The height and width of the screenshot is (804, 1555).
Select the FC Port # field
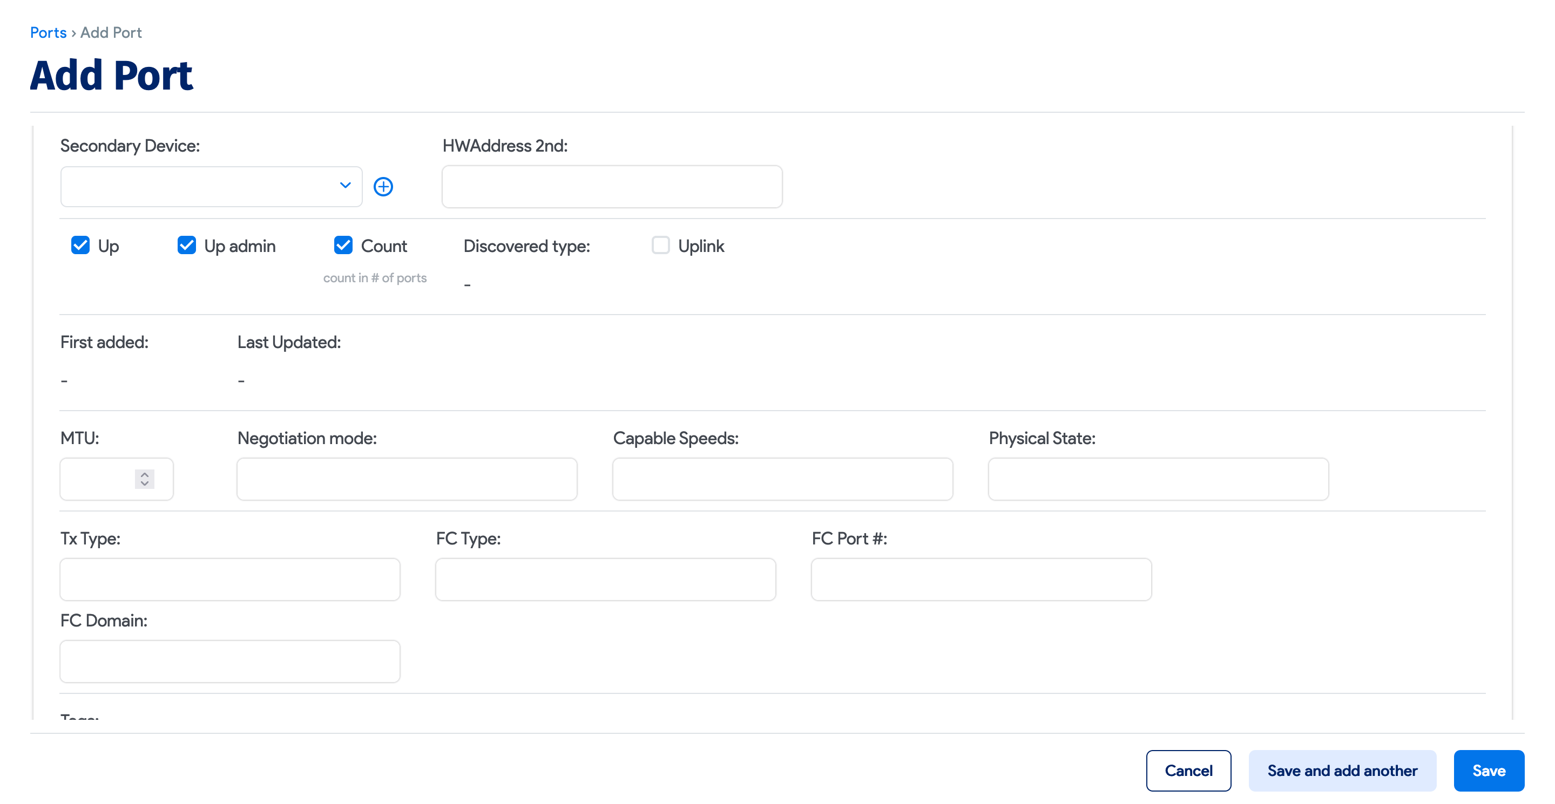981,579
